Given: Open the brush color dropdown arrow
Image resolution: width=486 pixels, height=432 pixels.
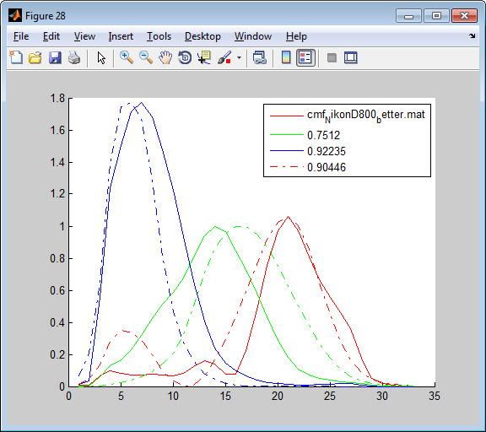Looking at the screenshot, I should click(239, 57).
